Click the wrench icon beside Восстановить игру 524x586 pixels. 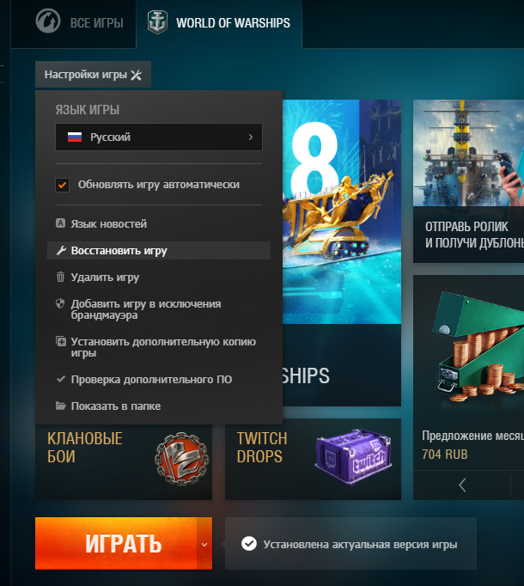[x=61, y=250]
